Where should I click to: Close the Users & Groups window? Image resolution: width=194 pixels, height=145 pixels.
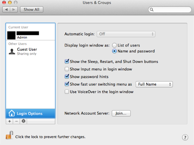[4, 2]
